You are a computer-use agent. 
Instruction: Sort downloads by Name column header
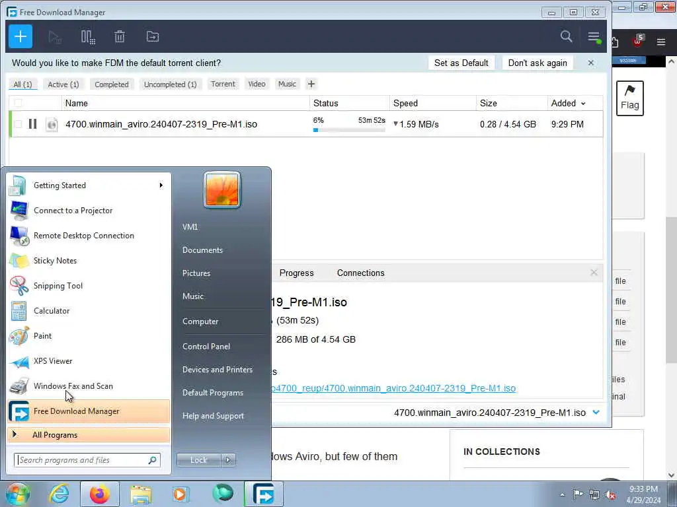point(186,103)
